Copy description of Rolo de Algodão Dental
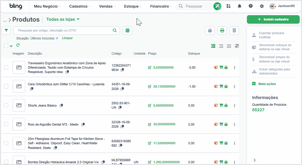Image resolution: width=302 pixels, height=165 pixels. point(83,124)
